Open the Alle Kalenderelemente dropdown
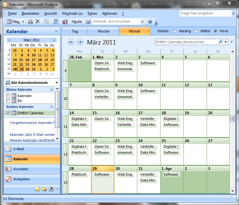 click(x=57, y=83)
